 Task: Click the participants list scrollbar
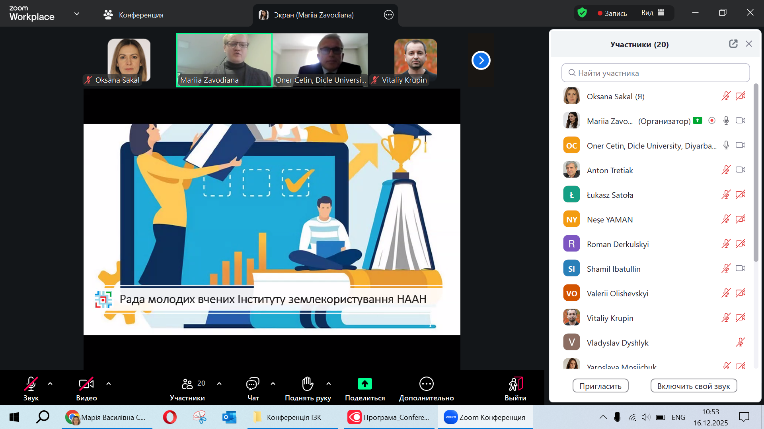pyautogui.click(x=756, y=173)
